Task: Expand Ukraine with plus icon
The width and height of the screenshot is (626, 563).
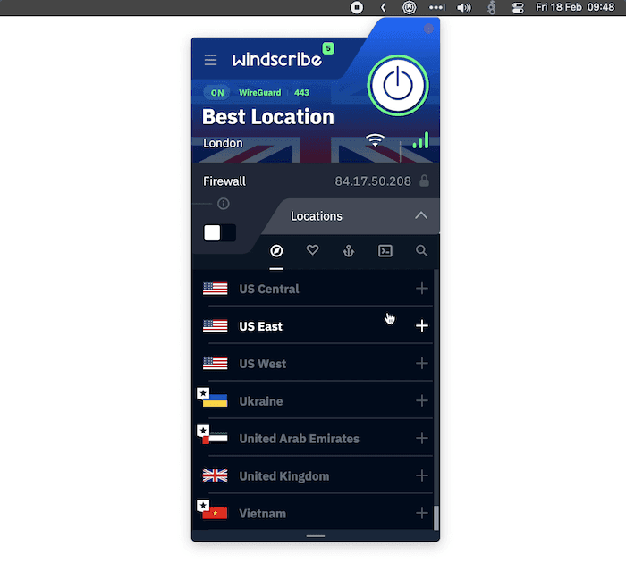Action: (421, 400)
